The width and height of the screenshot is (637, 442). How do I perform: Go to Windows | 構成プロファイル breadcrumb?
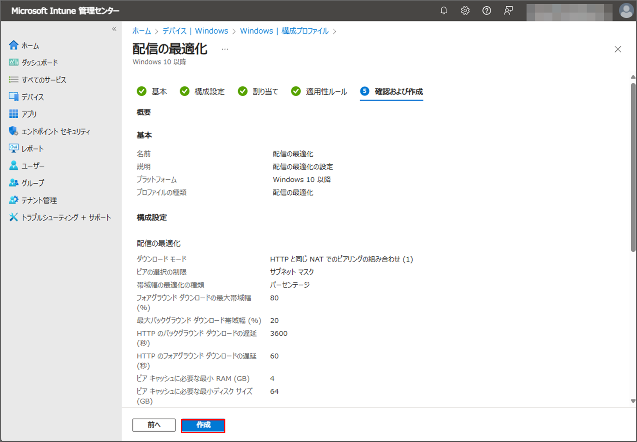click(284, 31)
